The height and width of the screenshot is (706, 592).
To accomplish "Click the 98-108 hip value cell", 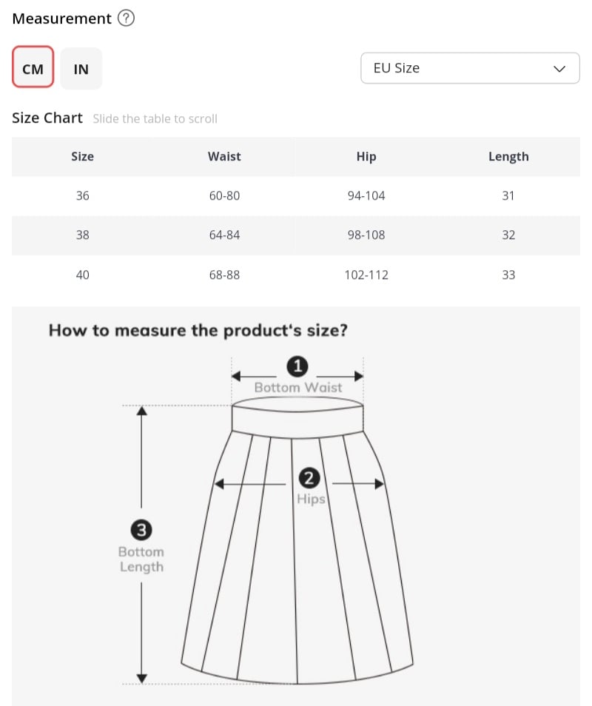I will tap(366, 235).
